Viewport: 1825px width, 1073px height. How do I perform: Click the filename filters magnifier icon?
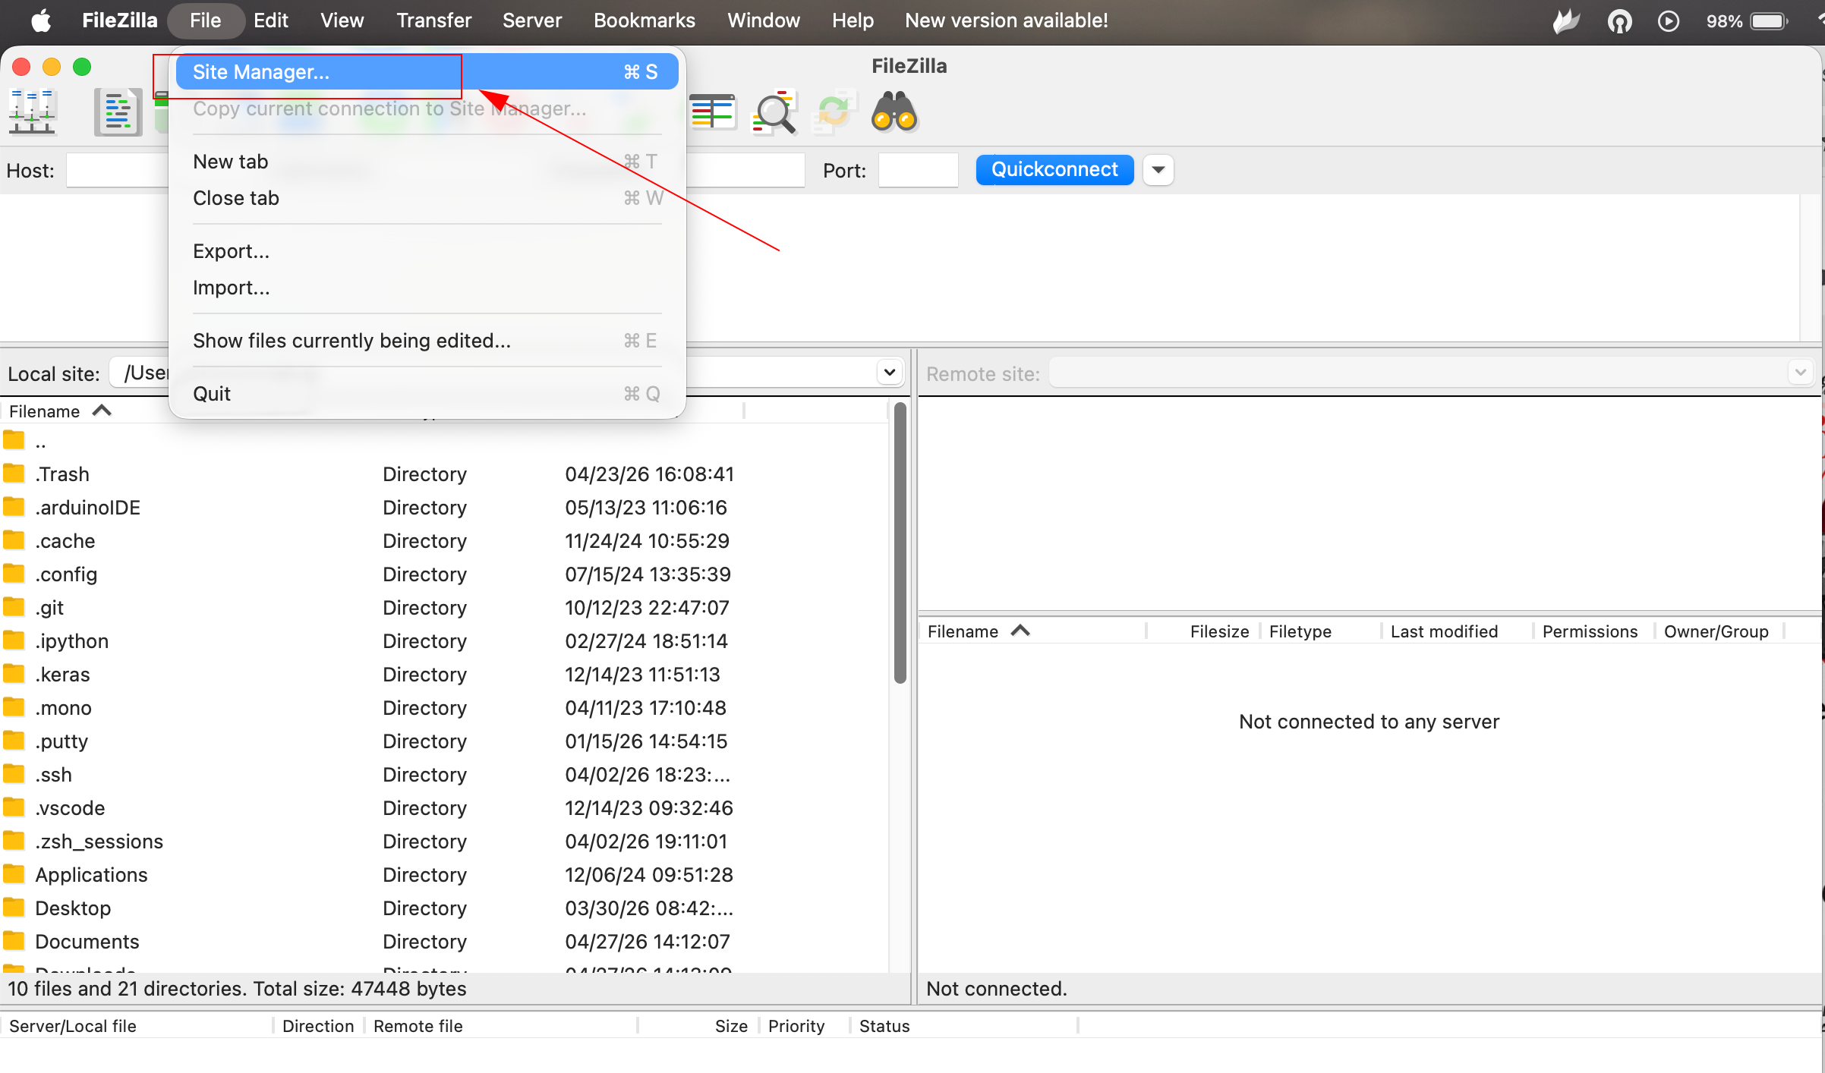coord(774,112)
